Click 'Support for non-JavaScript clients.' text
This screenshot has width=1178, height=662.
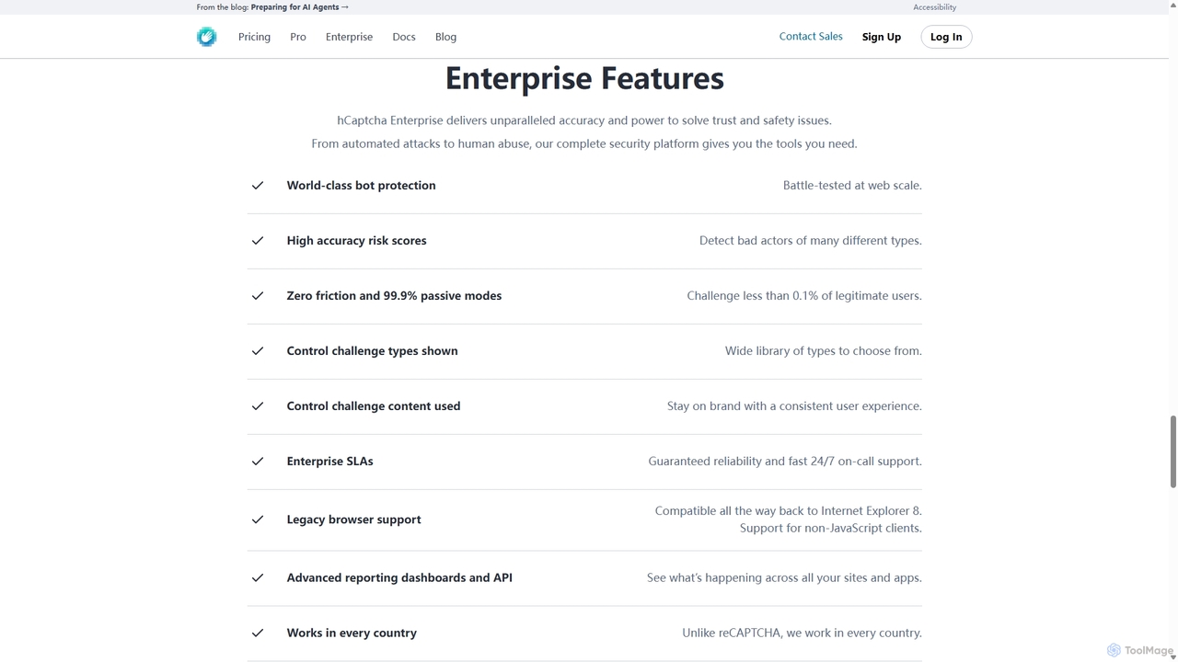tap(831, 529)
